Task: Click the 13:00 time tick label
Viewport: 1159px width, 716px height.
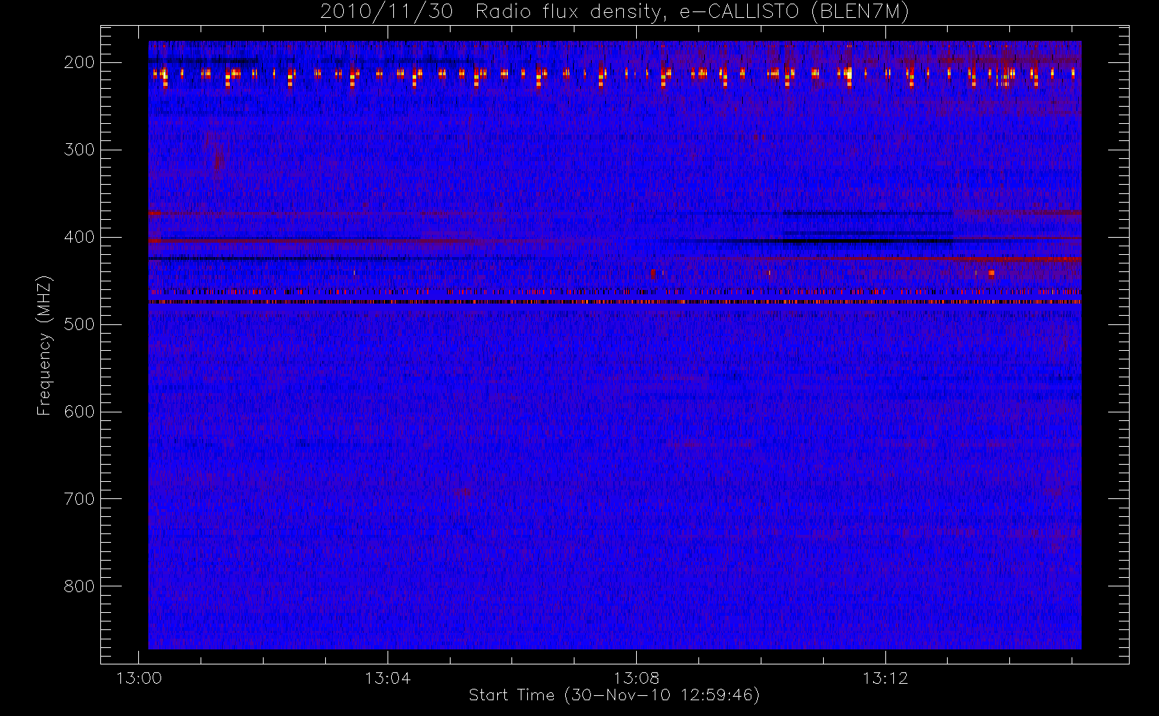Action: click(139, 678)
